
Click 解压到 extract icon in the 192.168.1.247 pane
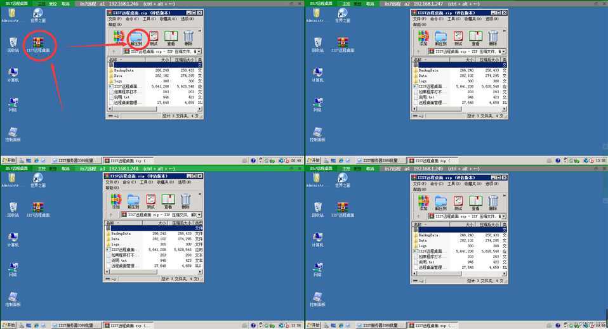[441, 38]
